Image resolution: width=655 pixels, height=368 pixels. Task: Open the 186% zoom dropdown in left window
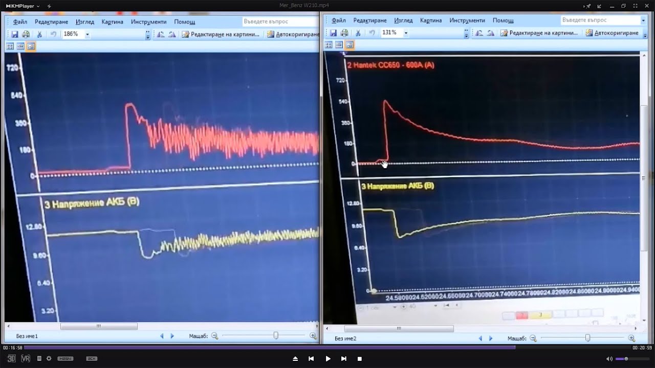(x=88, y=34)
